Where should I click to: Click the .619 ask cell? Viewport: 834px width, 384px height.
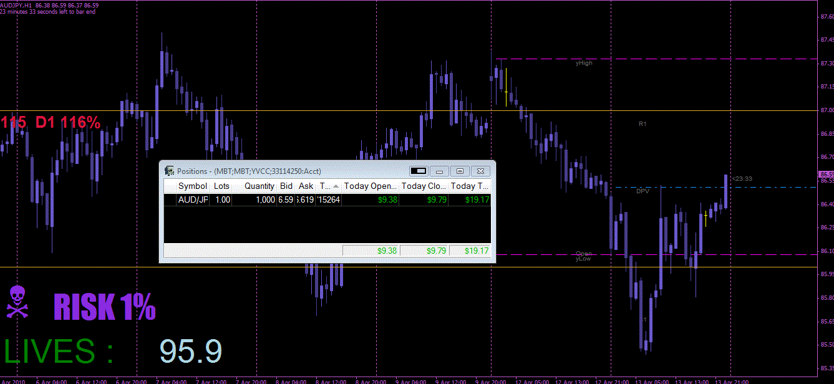(x=306, y=199)
